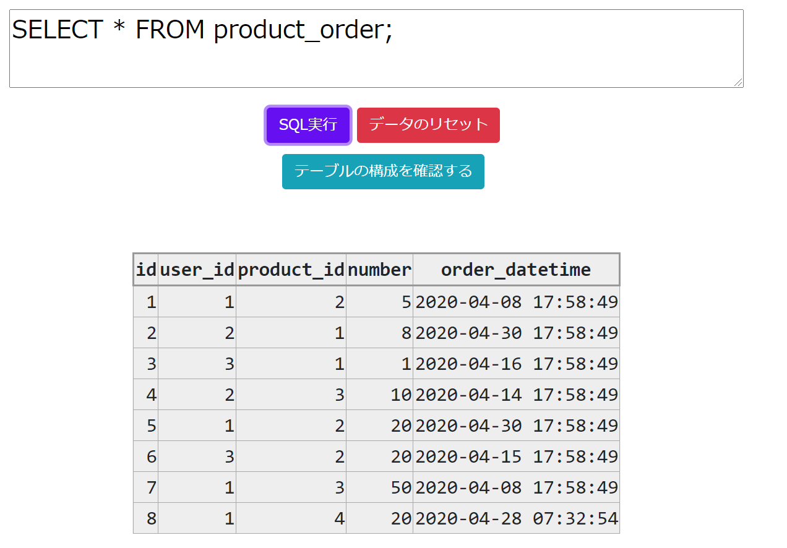The image size is (787, 548).
Task: Click the id cell showing 6
Action: point(146,456)
